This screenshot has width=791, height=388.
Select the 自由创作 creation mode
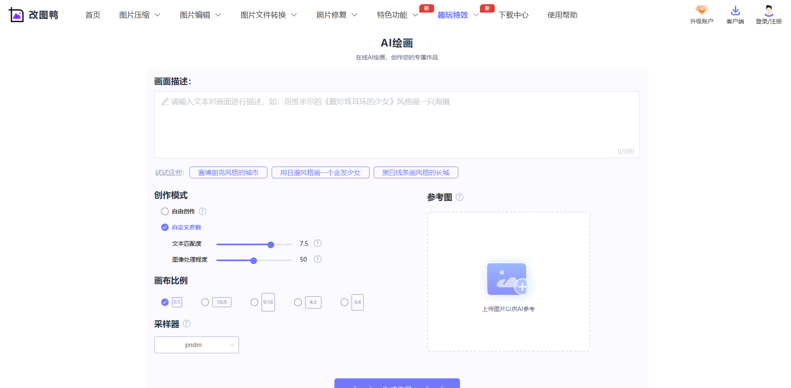click(165, 211)
